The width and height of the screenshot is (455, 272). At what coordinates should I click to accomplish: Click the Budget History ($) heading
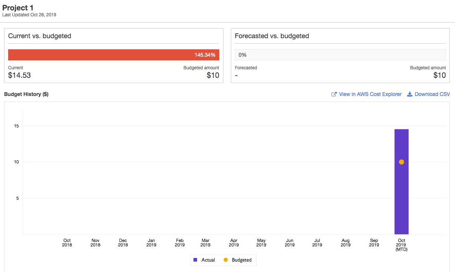(x=26, y=94)
